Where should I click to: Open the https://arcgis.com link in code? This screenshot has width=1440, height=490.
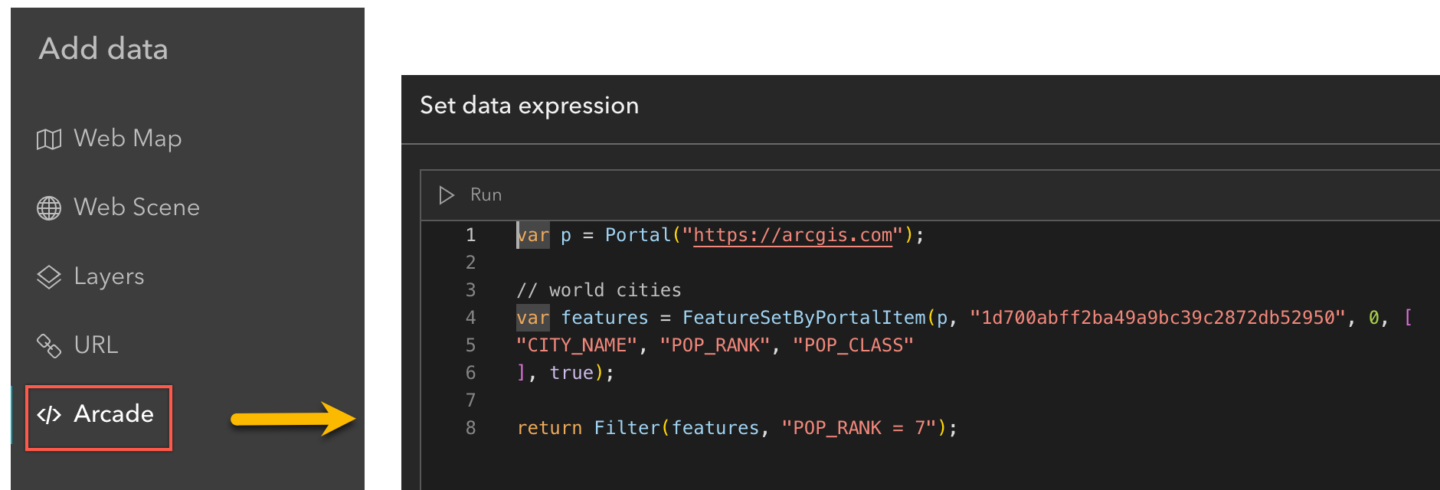[793, 235]
